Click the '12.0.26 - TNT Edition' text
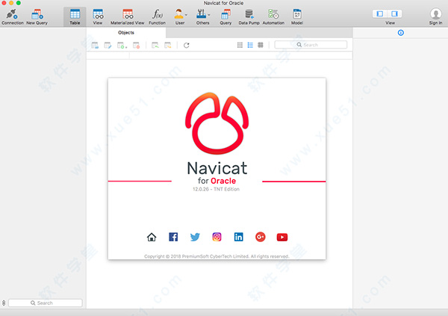Image resolution: width=448 pixels, height=316 pixels. (216, 189)
